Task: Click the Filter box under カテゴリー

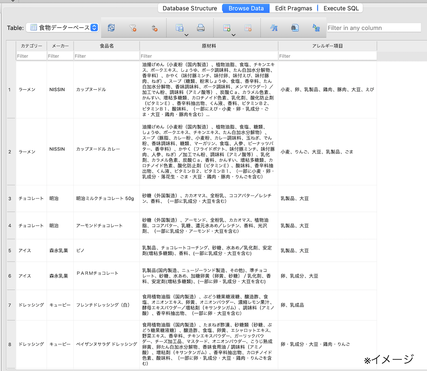Action: point(31,56)
